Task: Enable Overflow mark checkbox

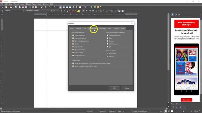Action: click(x=73, y=56)
